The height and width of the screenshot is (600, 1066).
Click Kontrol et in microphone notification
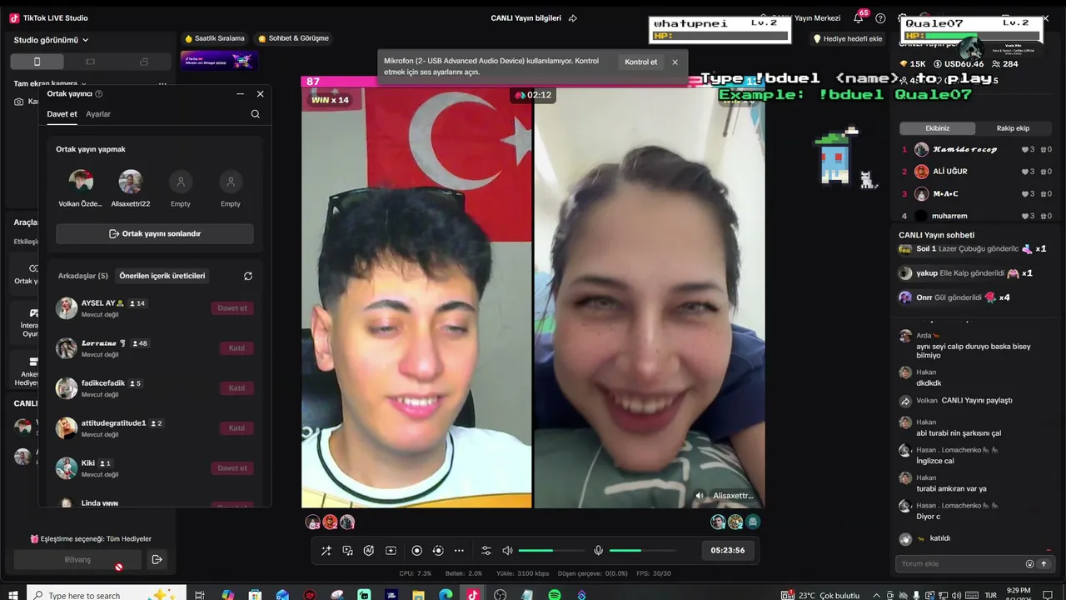click(x=641, y=62)
